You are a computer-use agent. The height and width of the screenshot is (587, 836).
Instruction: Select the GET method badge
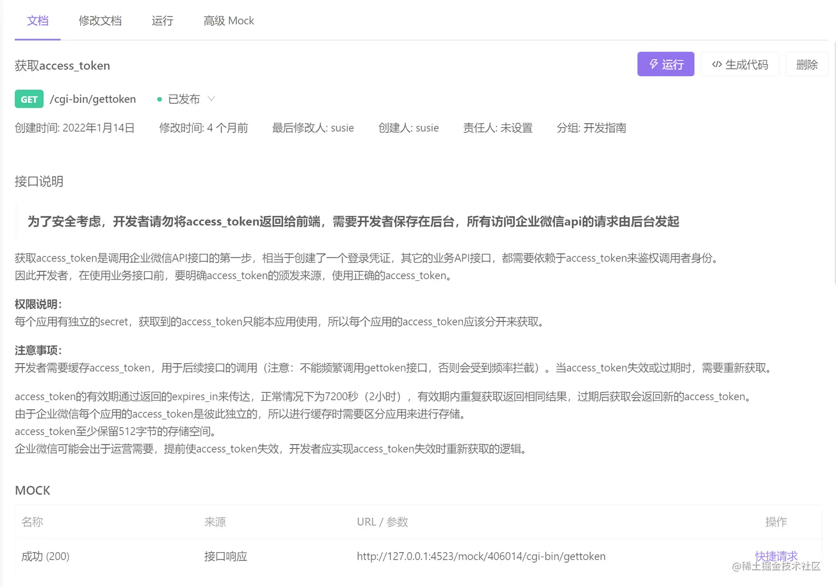click(29, 99)
